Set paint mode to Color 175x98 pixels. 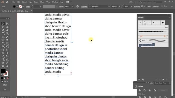[x=2, y=78]
